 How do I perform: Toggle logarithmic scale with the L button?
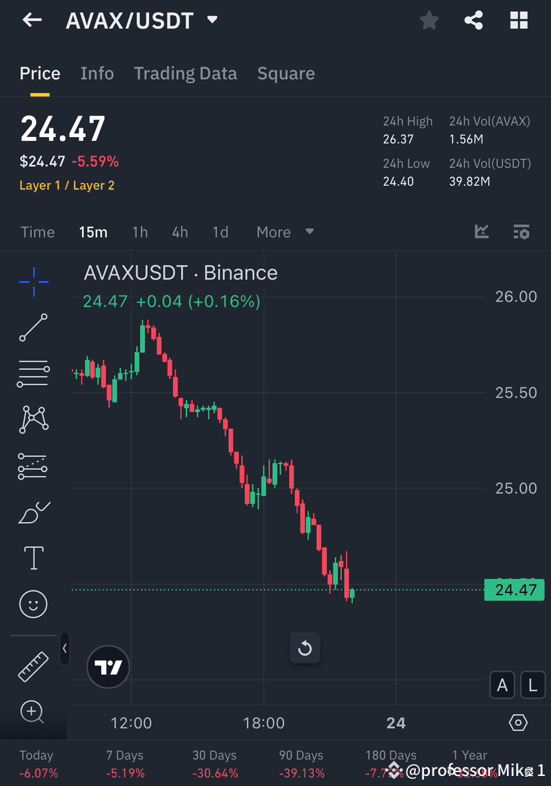[532, 685]
